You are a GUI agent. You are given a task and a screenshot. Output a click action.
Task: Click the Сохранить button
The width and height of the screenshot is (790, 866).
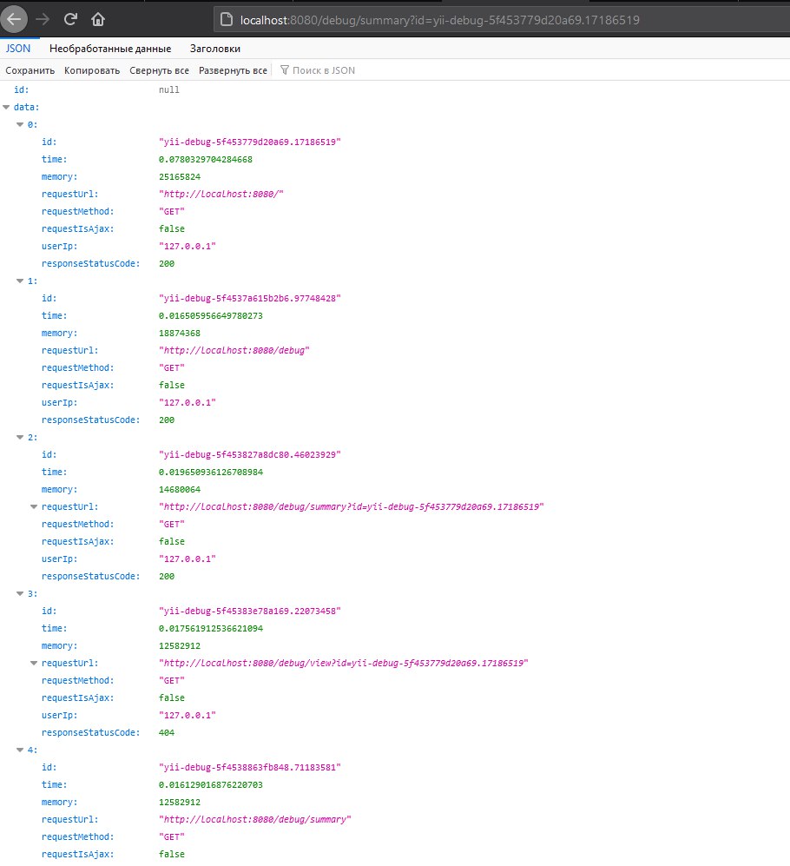coord(30,70)
